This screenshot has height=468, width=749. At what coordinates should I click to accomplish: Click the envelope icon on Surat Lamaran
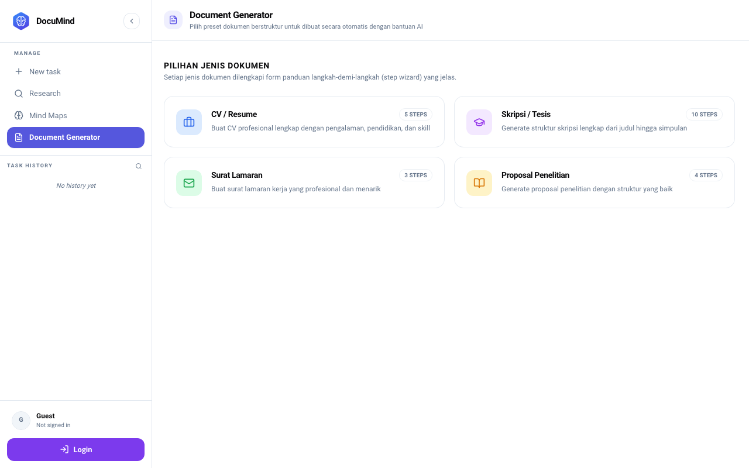[x=189, y=183]
